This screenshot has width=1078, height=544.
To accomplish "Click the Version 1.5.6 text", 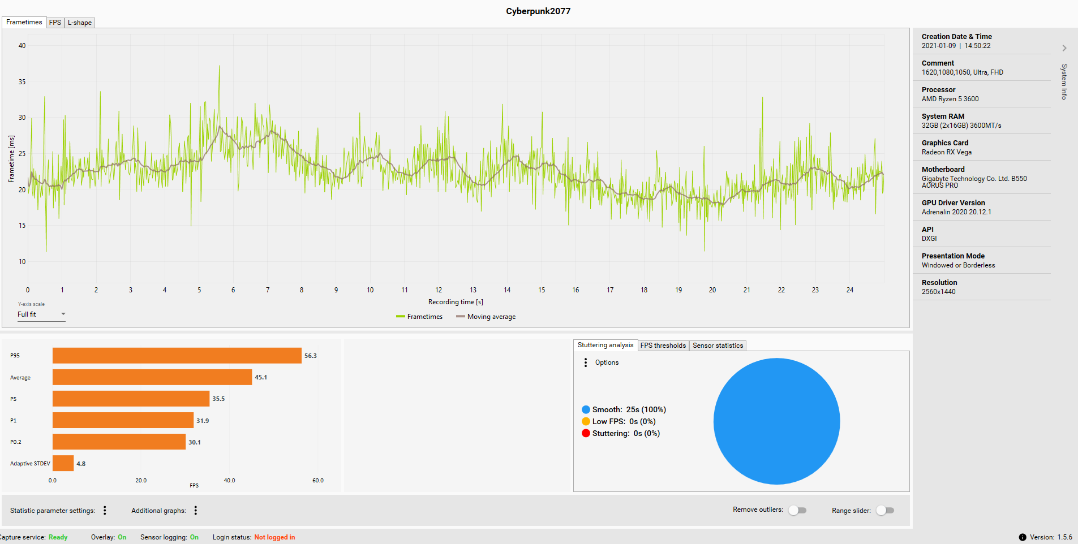I will click(x=1051, y=537).
